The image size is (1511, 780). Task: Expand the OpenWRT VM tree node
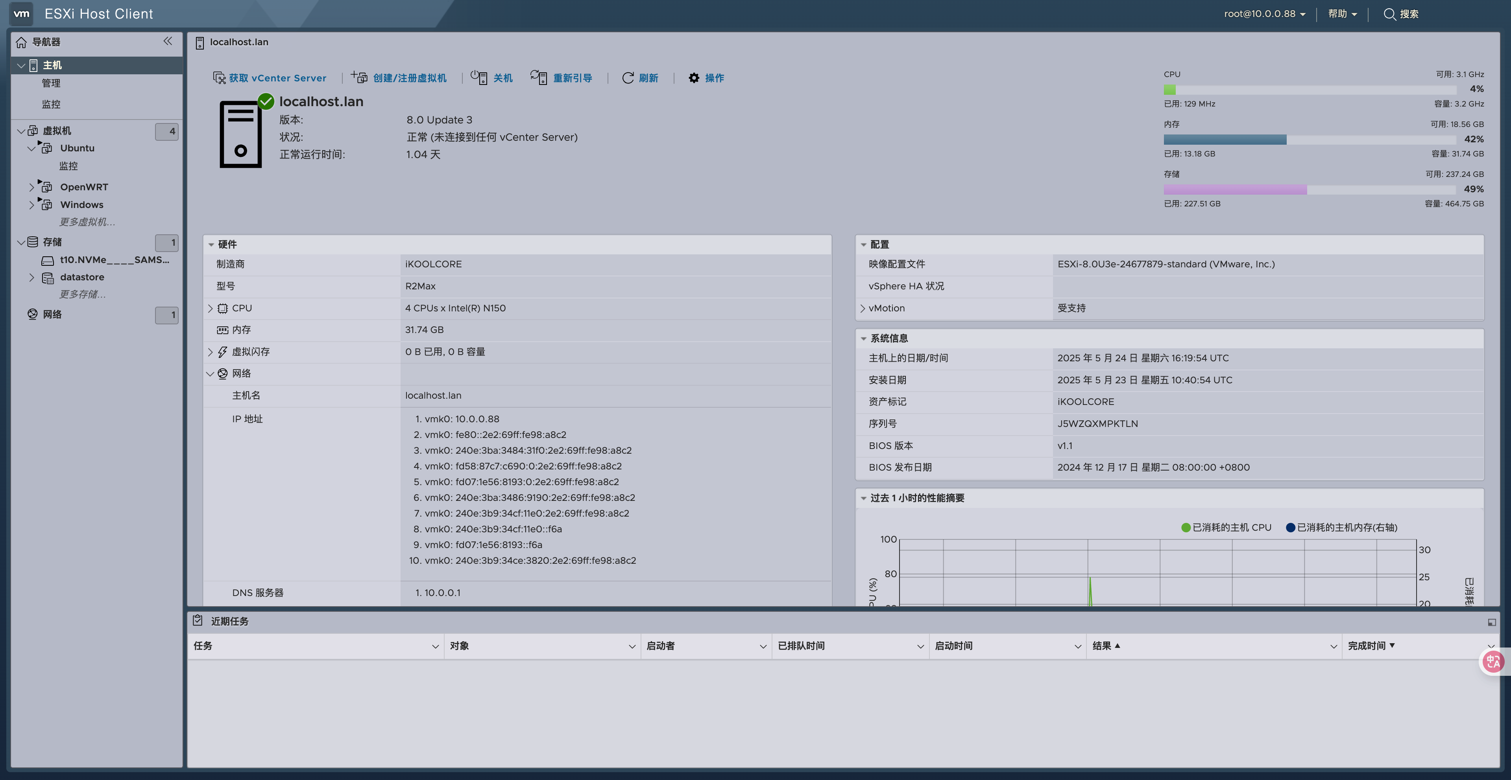click(x=31, y=187)
